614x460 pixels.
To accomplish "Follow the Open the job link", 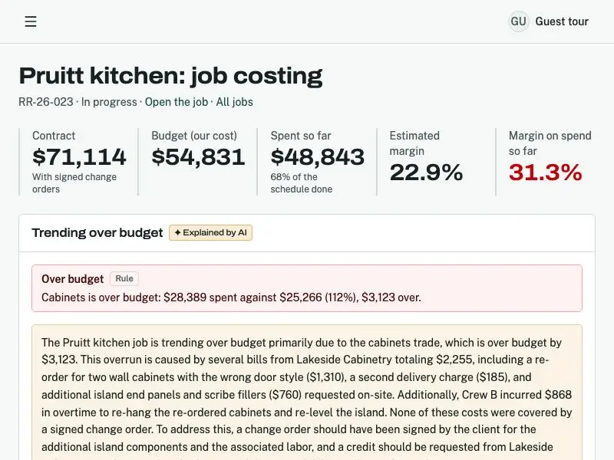I will [x=177, y=102].
